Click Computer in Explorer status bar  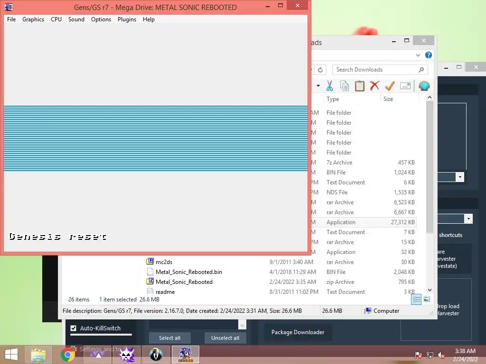(382, 311)
